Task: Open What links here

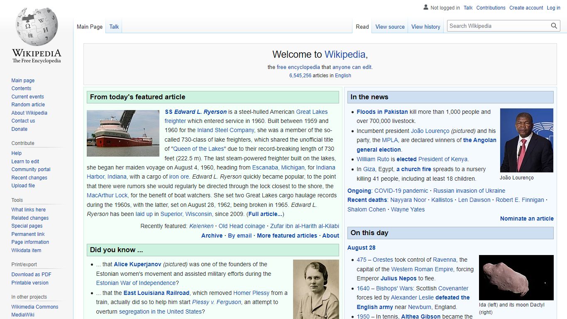Action: click(x=29, y=210)
